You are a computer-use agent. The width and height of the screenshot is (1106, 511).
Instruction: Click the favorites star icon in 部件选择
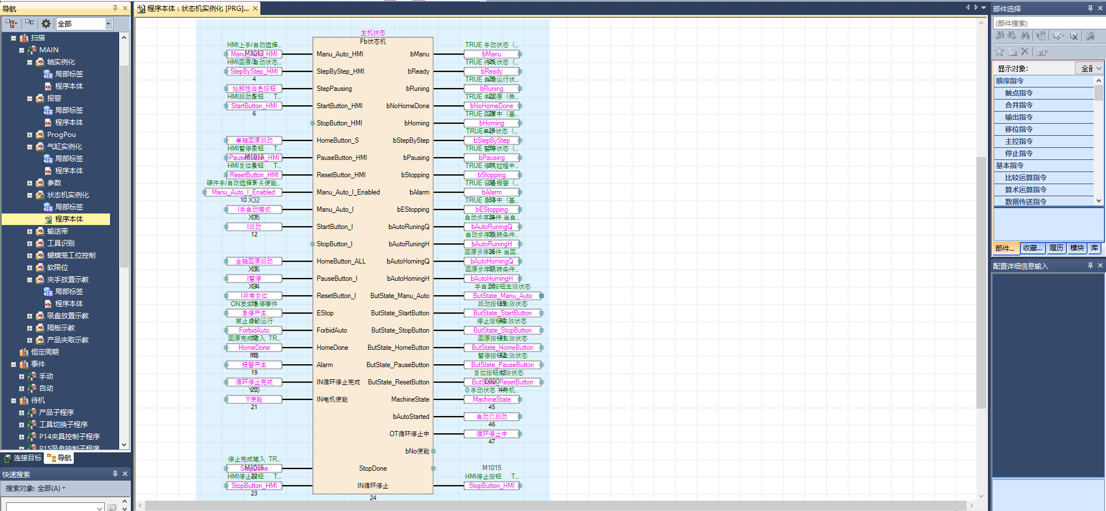1000,52
